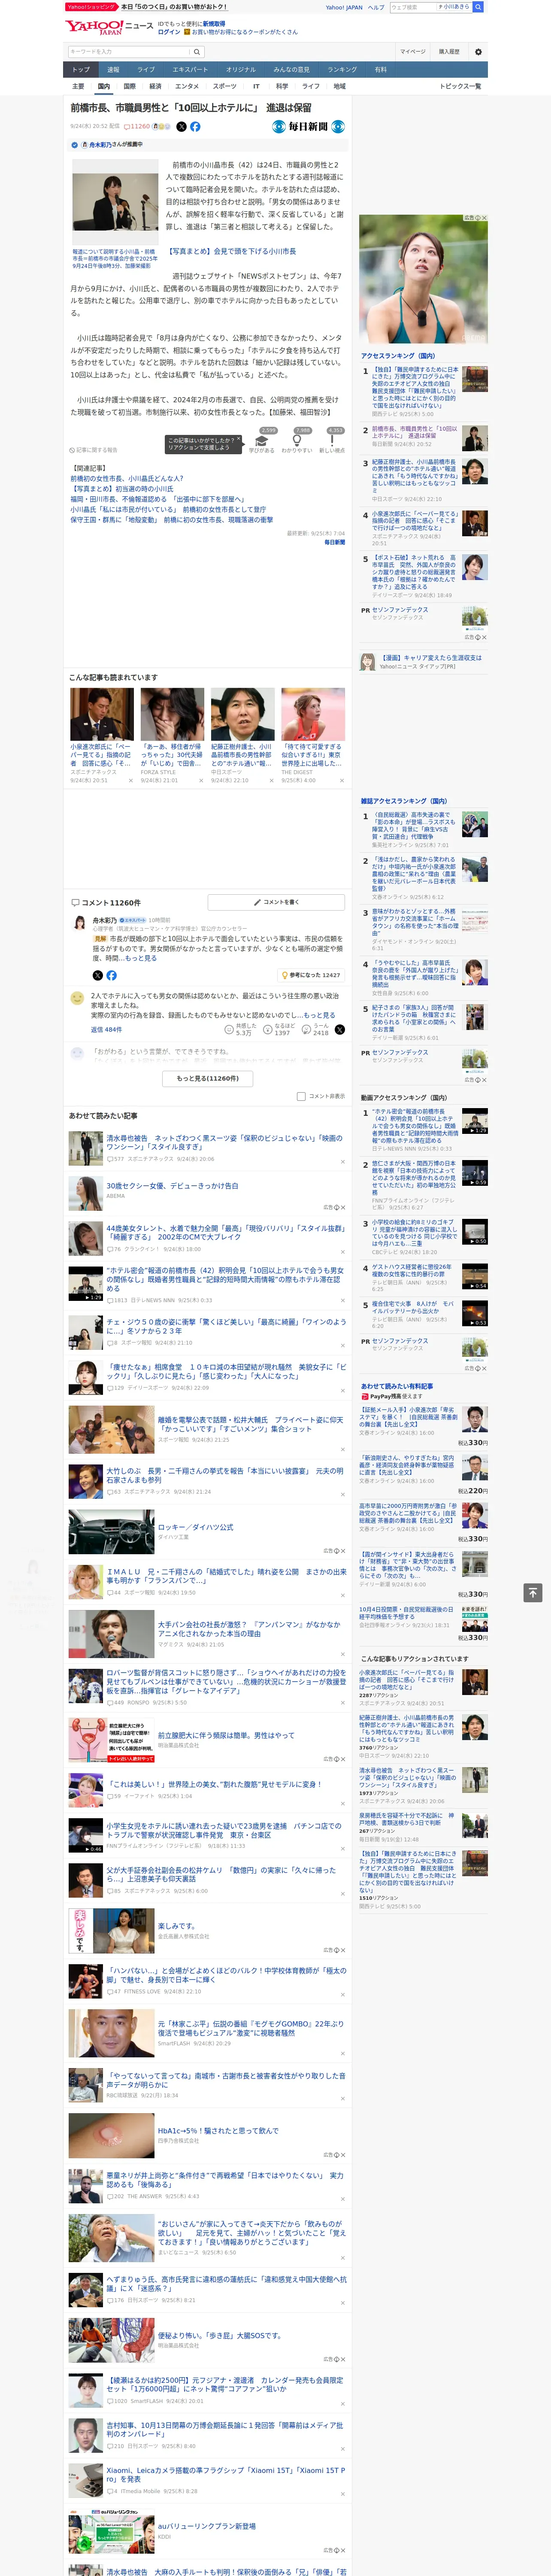Open Xiaomi 15T Leica camera article
Image resolution: width=551 pixels, height=2576 pixels.
pos(226,2475)
